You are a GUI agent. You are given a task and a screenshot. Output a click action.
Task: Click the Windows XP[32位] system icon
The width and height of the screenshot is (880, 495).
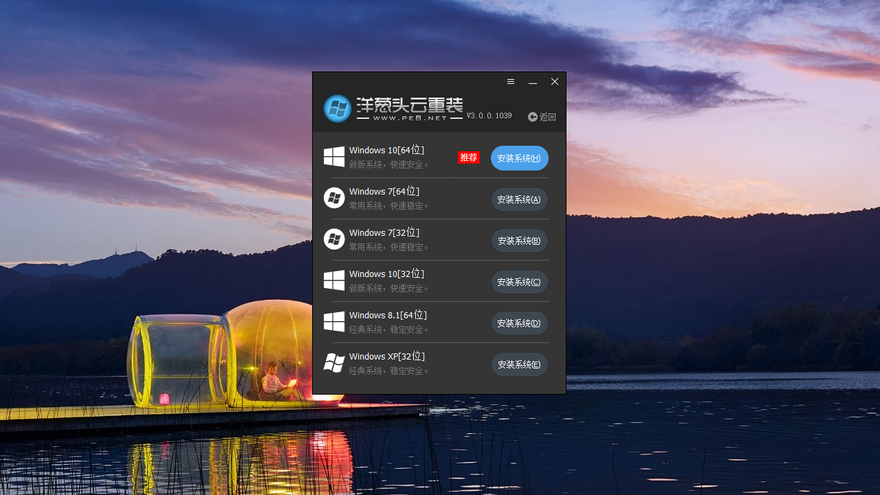pyautogui.click(x=334, y=363)
